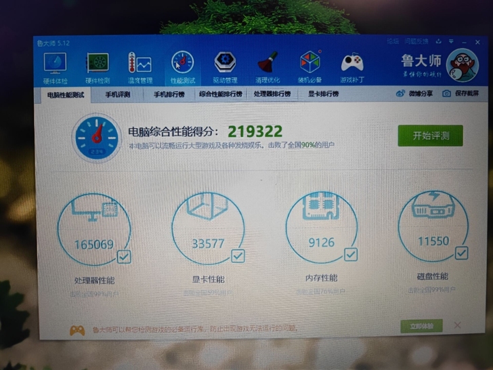Toggle the 处理器性能 checkbox
The image size is (493, 370).
tap(124, 257)
